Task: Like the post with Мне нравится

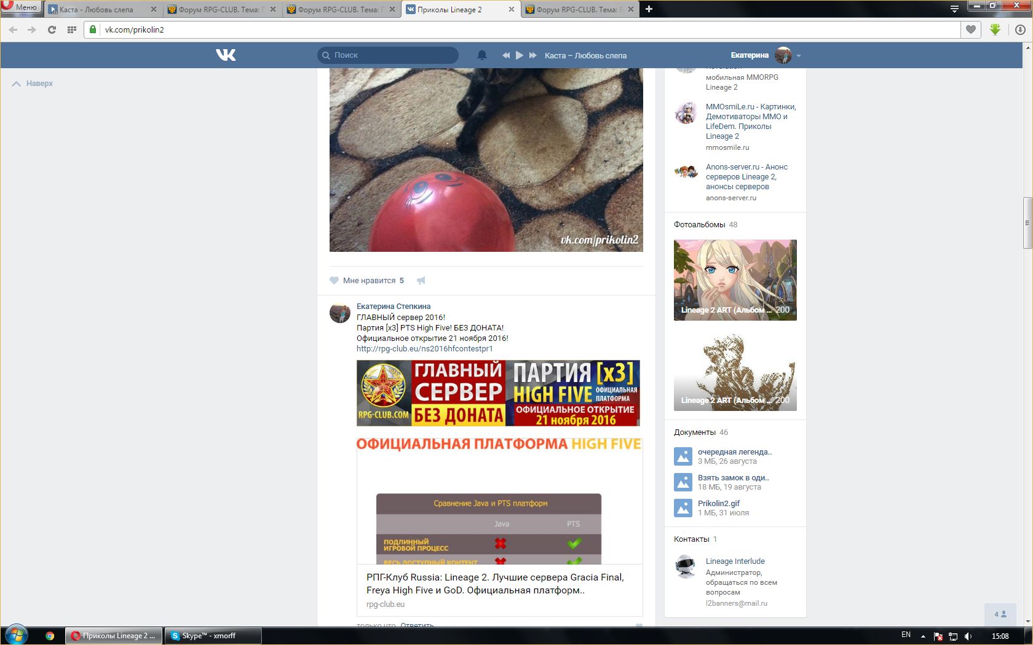Action: coord(367,281)
